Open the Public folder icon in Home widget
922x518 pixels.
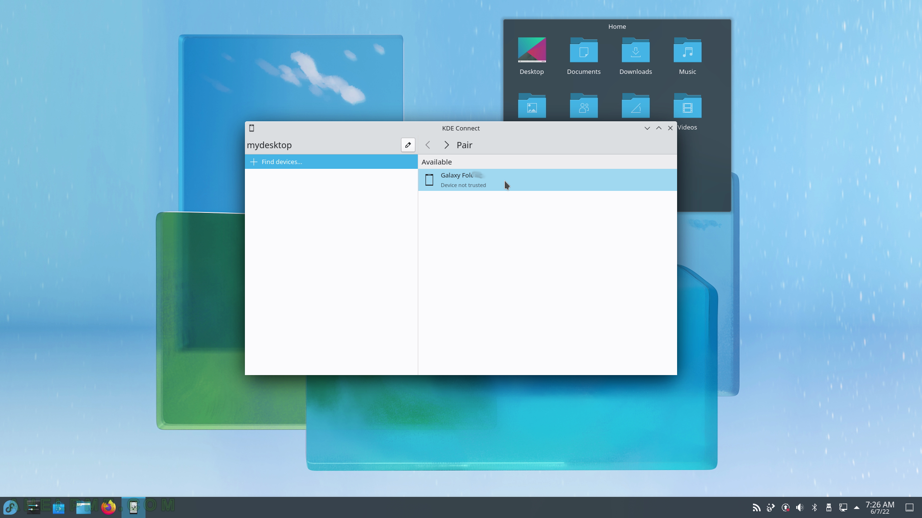(x=583, y=106)
